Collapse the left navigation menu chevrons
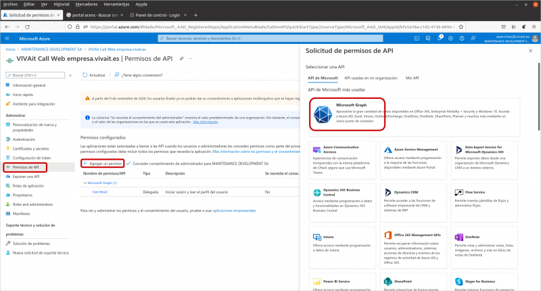Viewport: 541px width, 291px height. (70, 75)
